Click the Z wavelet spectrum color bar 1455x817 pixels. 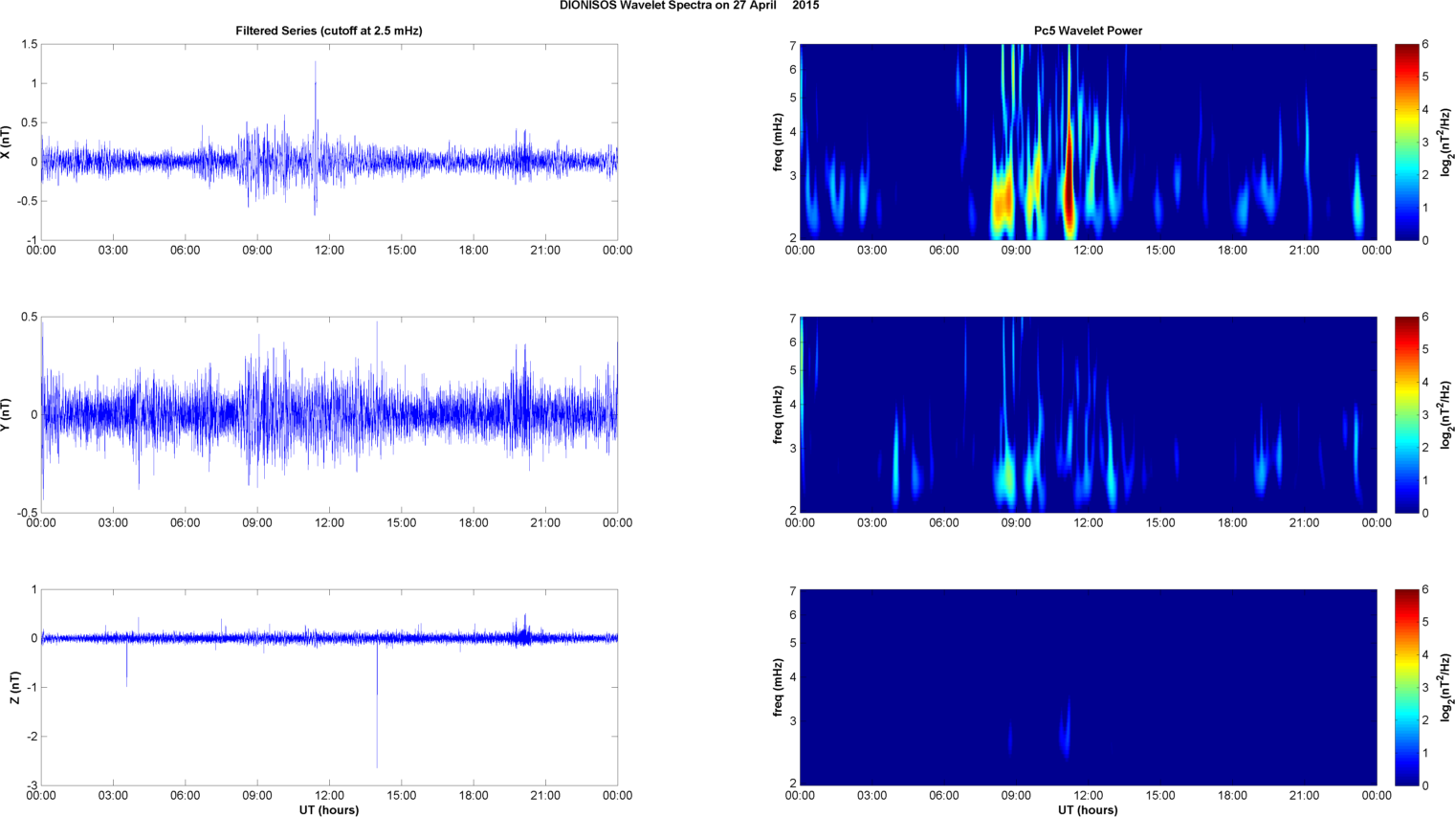(x=1406, y=687)
